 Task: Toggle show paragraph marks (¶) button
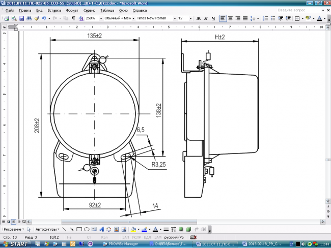tap(73, 18)
